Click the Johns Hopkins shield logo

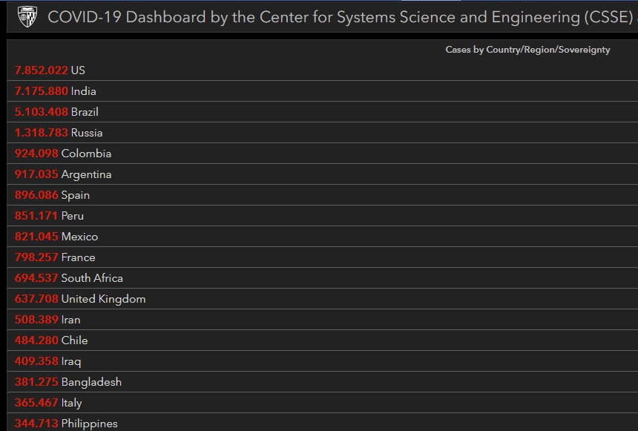27,17
